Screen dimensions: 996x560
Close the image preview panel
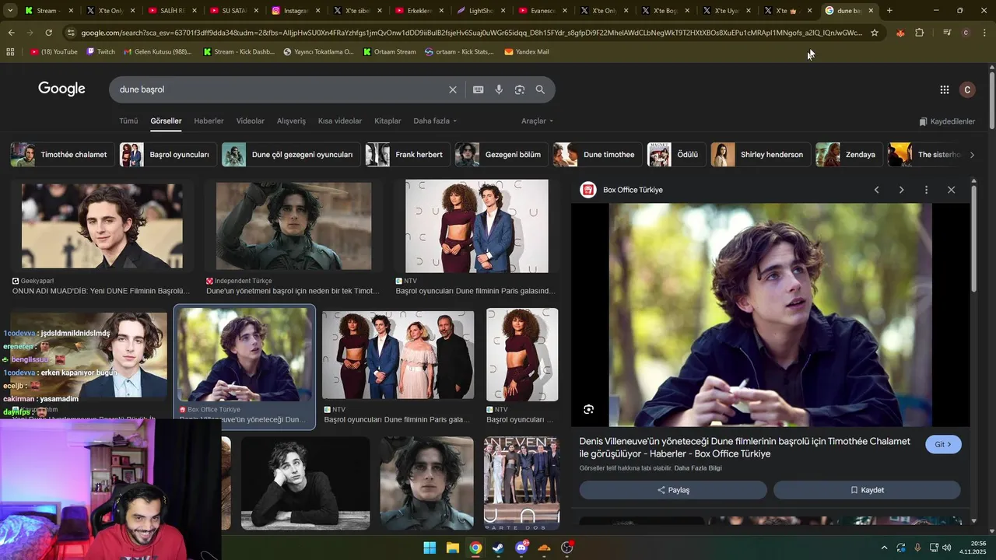point(951,190)
